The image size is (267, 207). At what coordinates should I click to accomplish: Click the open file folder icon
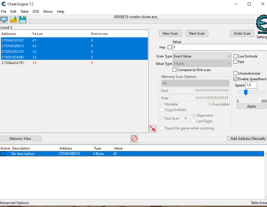(x=14, y=20)
